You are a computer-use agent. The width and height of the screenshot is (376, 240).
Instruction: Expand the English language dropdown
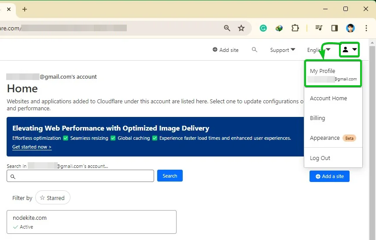(318, 50)
